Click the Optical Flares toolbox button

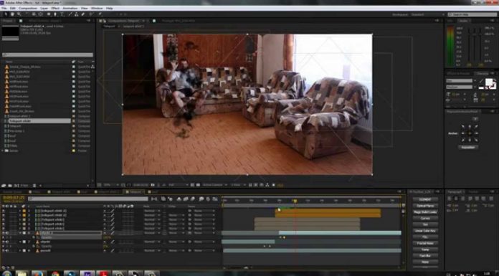(x=425, y=206)
